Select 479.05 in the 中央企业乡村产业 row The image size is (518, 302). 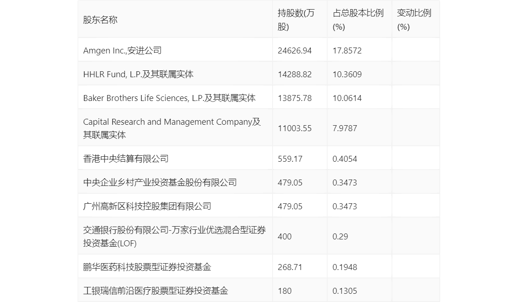(290, 183)
